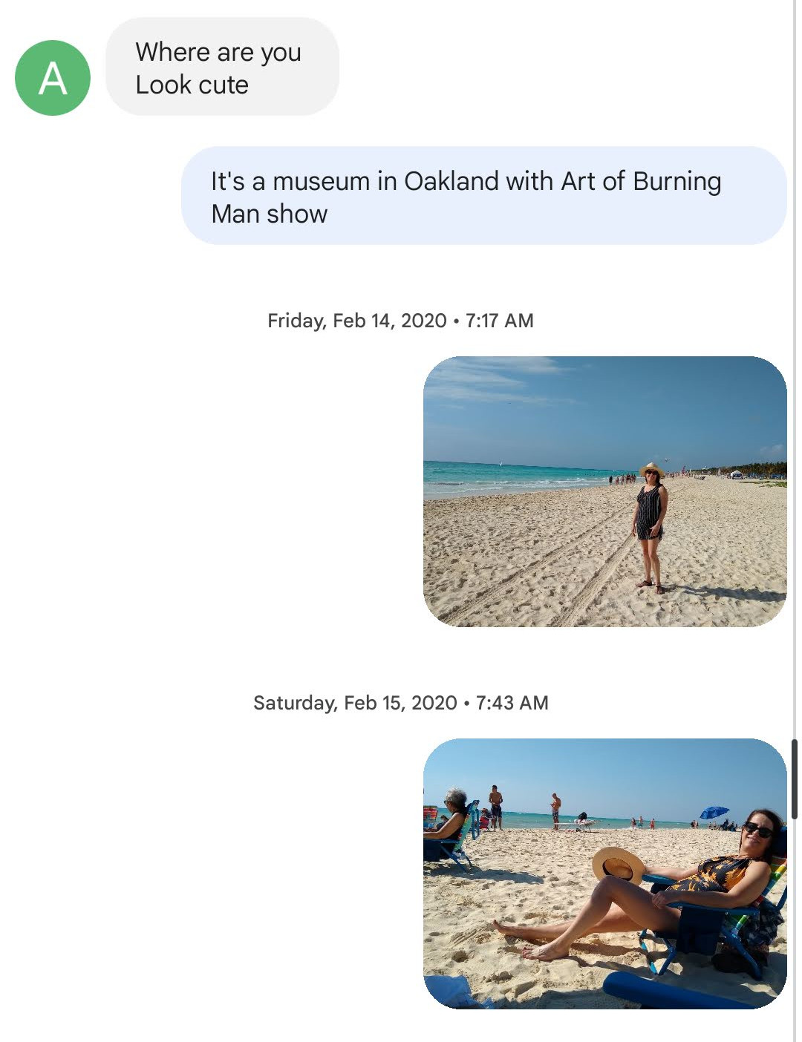Click the turquoise ocean in the first photo
802x1042 pixels.
coord(490,474)
